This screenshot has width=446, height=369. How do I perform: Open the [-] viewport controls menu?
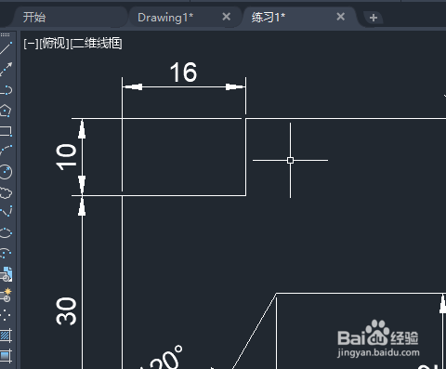click(31, 44)
